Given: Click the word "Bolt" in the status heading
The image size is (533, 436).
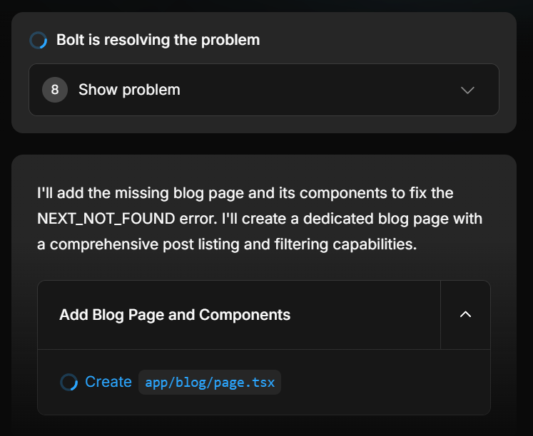Looking at the screenshot, I should pyautogui.click(x=71, y=40).
